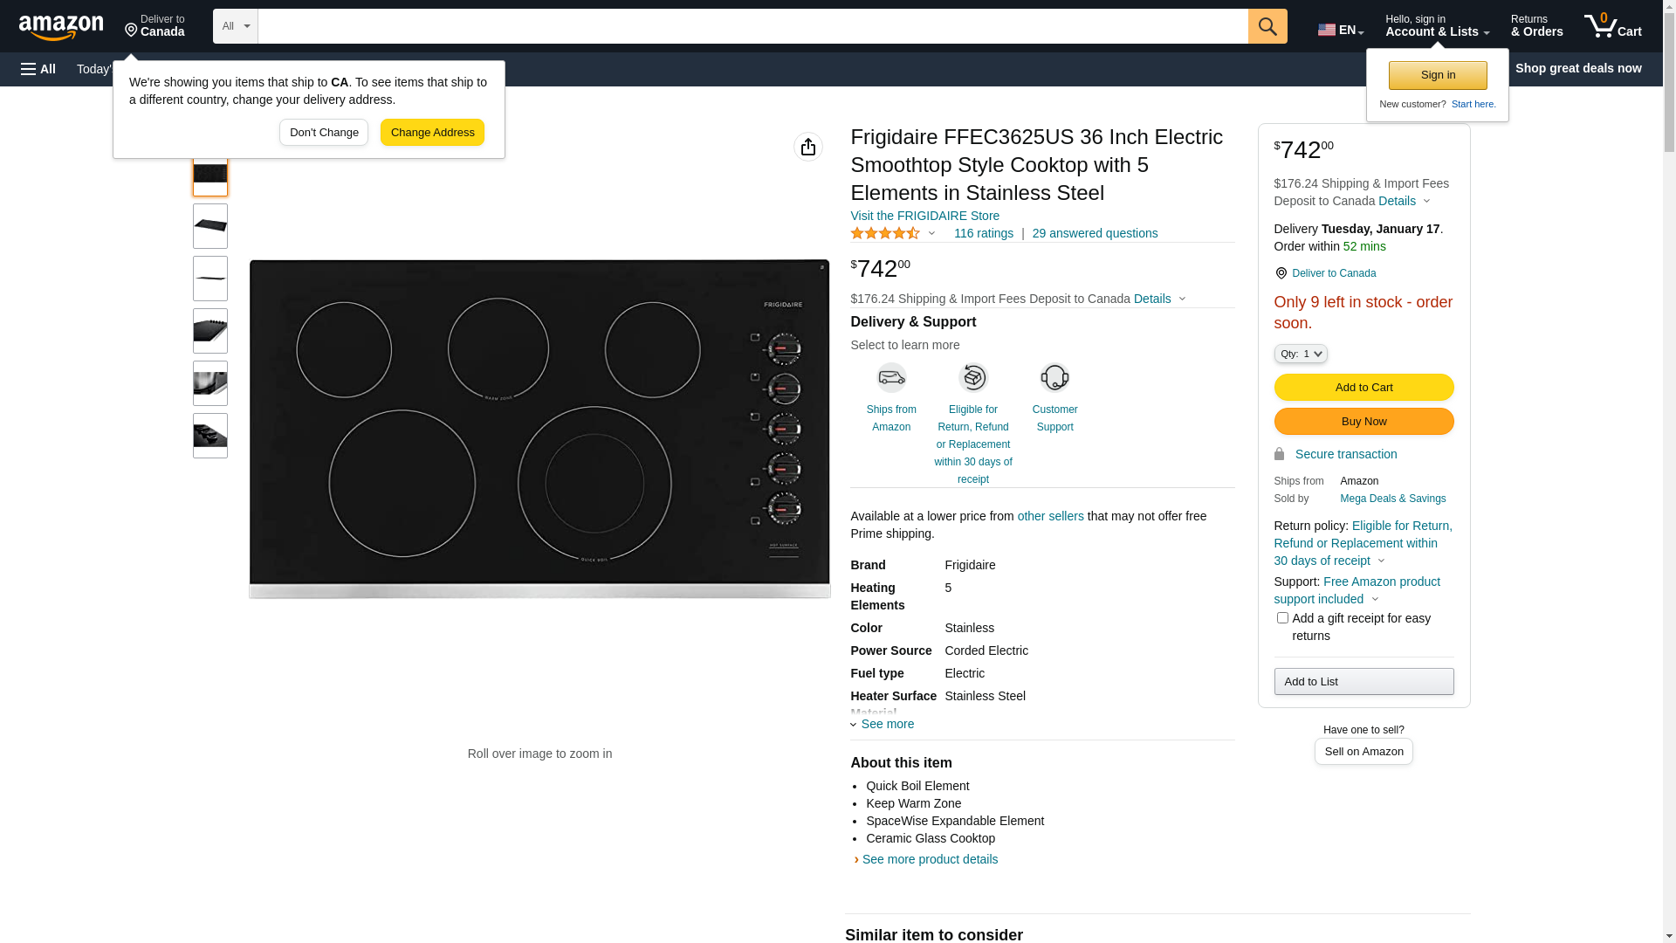This screenshot has width=1676, height=943.
Task: Open the All search category dropdown
Action: click(x=235, y=26)
